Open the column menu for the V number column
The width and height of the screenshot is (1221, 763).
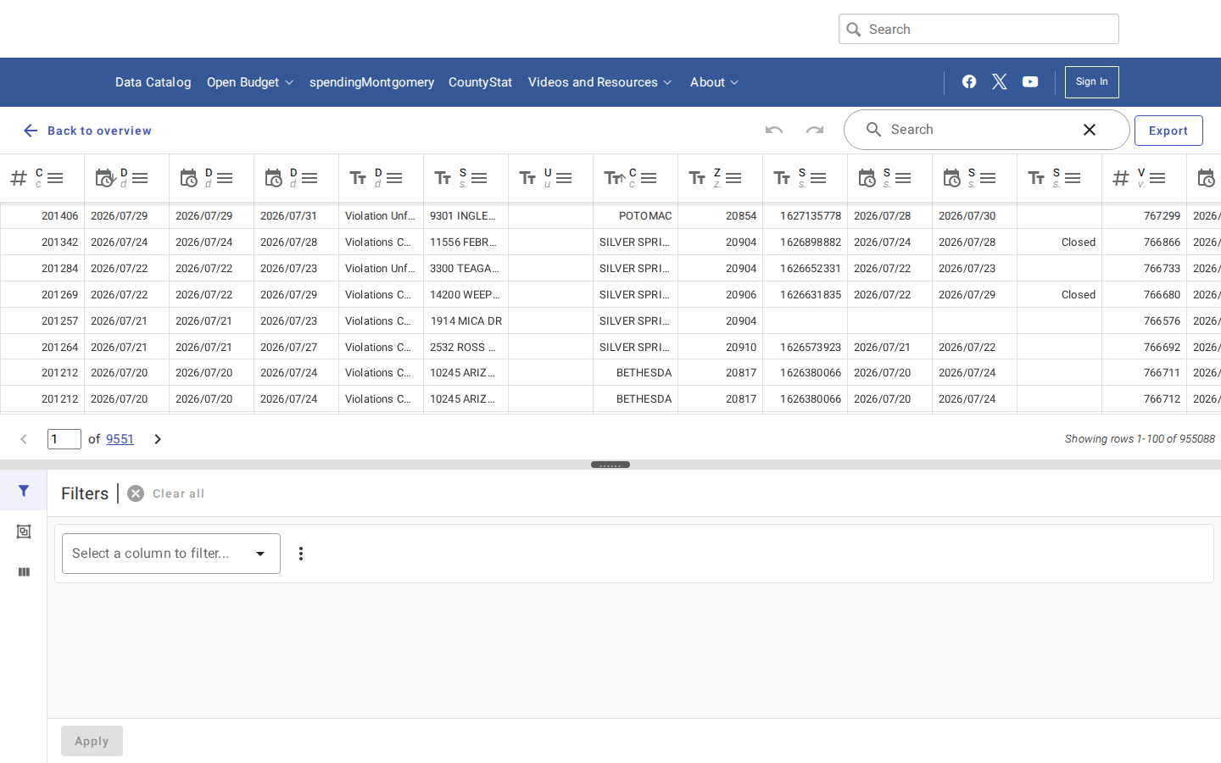(x=1157, y=178)
